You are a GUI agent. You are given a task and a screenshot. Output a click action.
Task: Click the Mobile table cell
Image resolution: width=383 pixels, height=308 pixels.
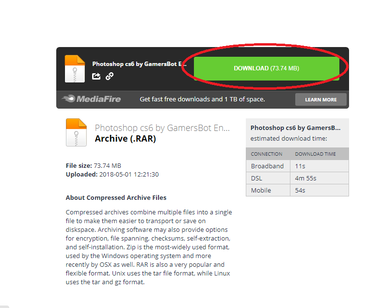point(268,190)
